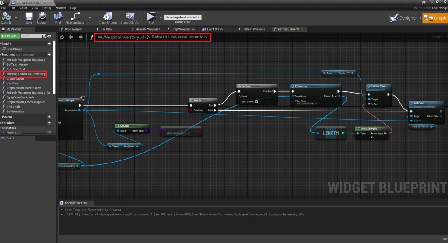Click the Compile toolbar icon
Viewport: 448px width, 243px height.
tap(6, 16)
